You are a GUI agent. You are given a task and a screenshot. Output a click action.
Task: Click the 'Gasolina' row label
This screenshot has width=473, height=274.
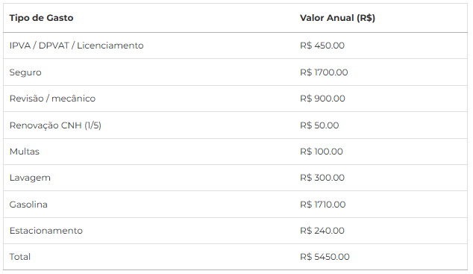[28, 205]
